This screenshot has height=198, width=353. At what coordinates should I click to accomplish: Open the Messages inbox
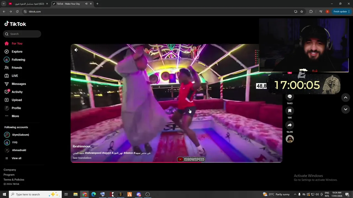[15, 84]
